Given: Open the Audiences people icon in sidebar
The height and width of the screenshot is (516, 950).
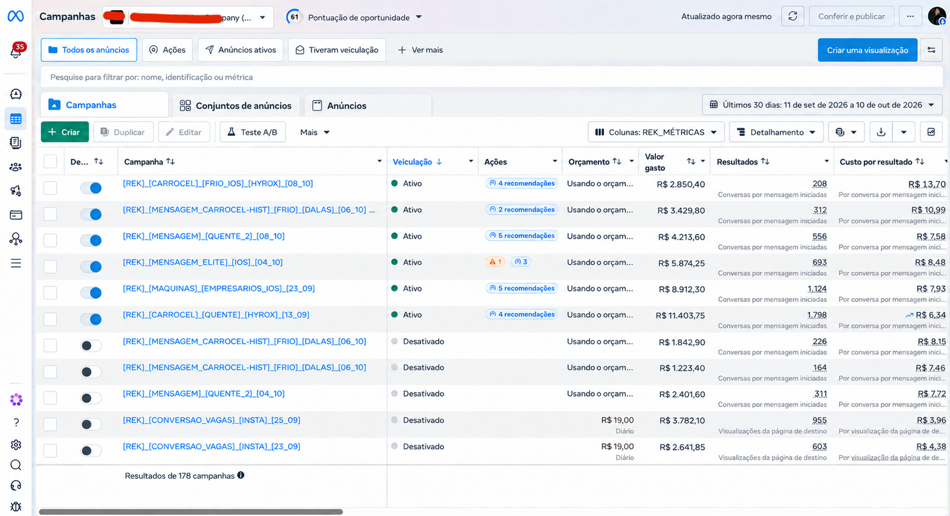Looking at the screenshot, I should [x=16, y=167].
